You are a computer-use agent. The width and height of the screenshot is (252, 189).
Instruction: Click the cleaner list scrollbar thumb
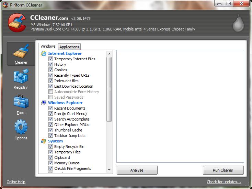(109, 89)
